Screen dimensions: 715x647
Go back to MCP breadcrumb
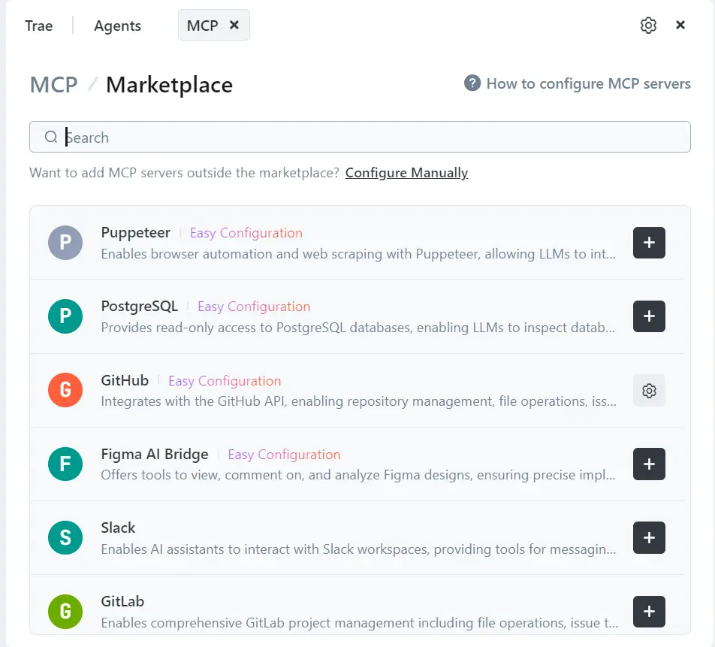tap(54, 85)
